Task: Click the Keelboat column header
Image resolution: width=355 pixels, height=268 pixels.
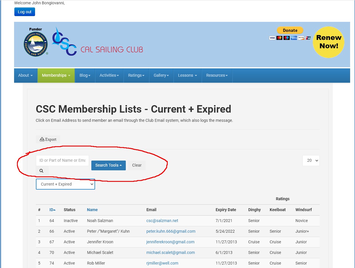Action: [x=278, y=210]
